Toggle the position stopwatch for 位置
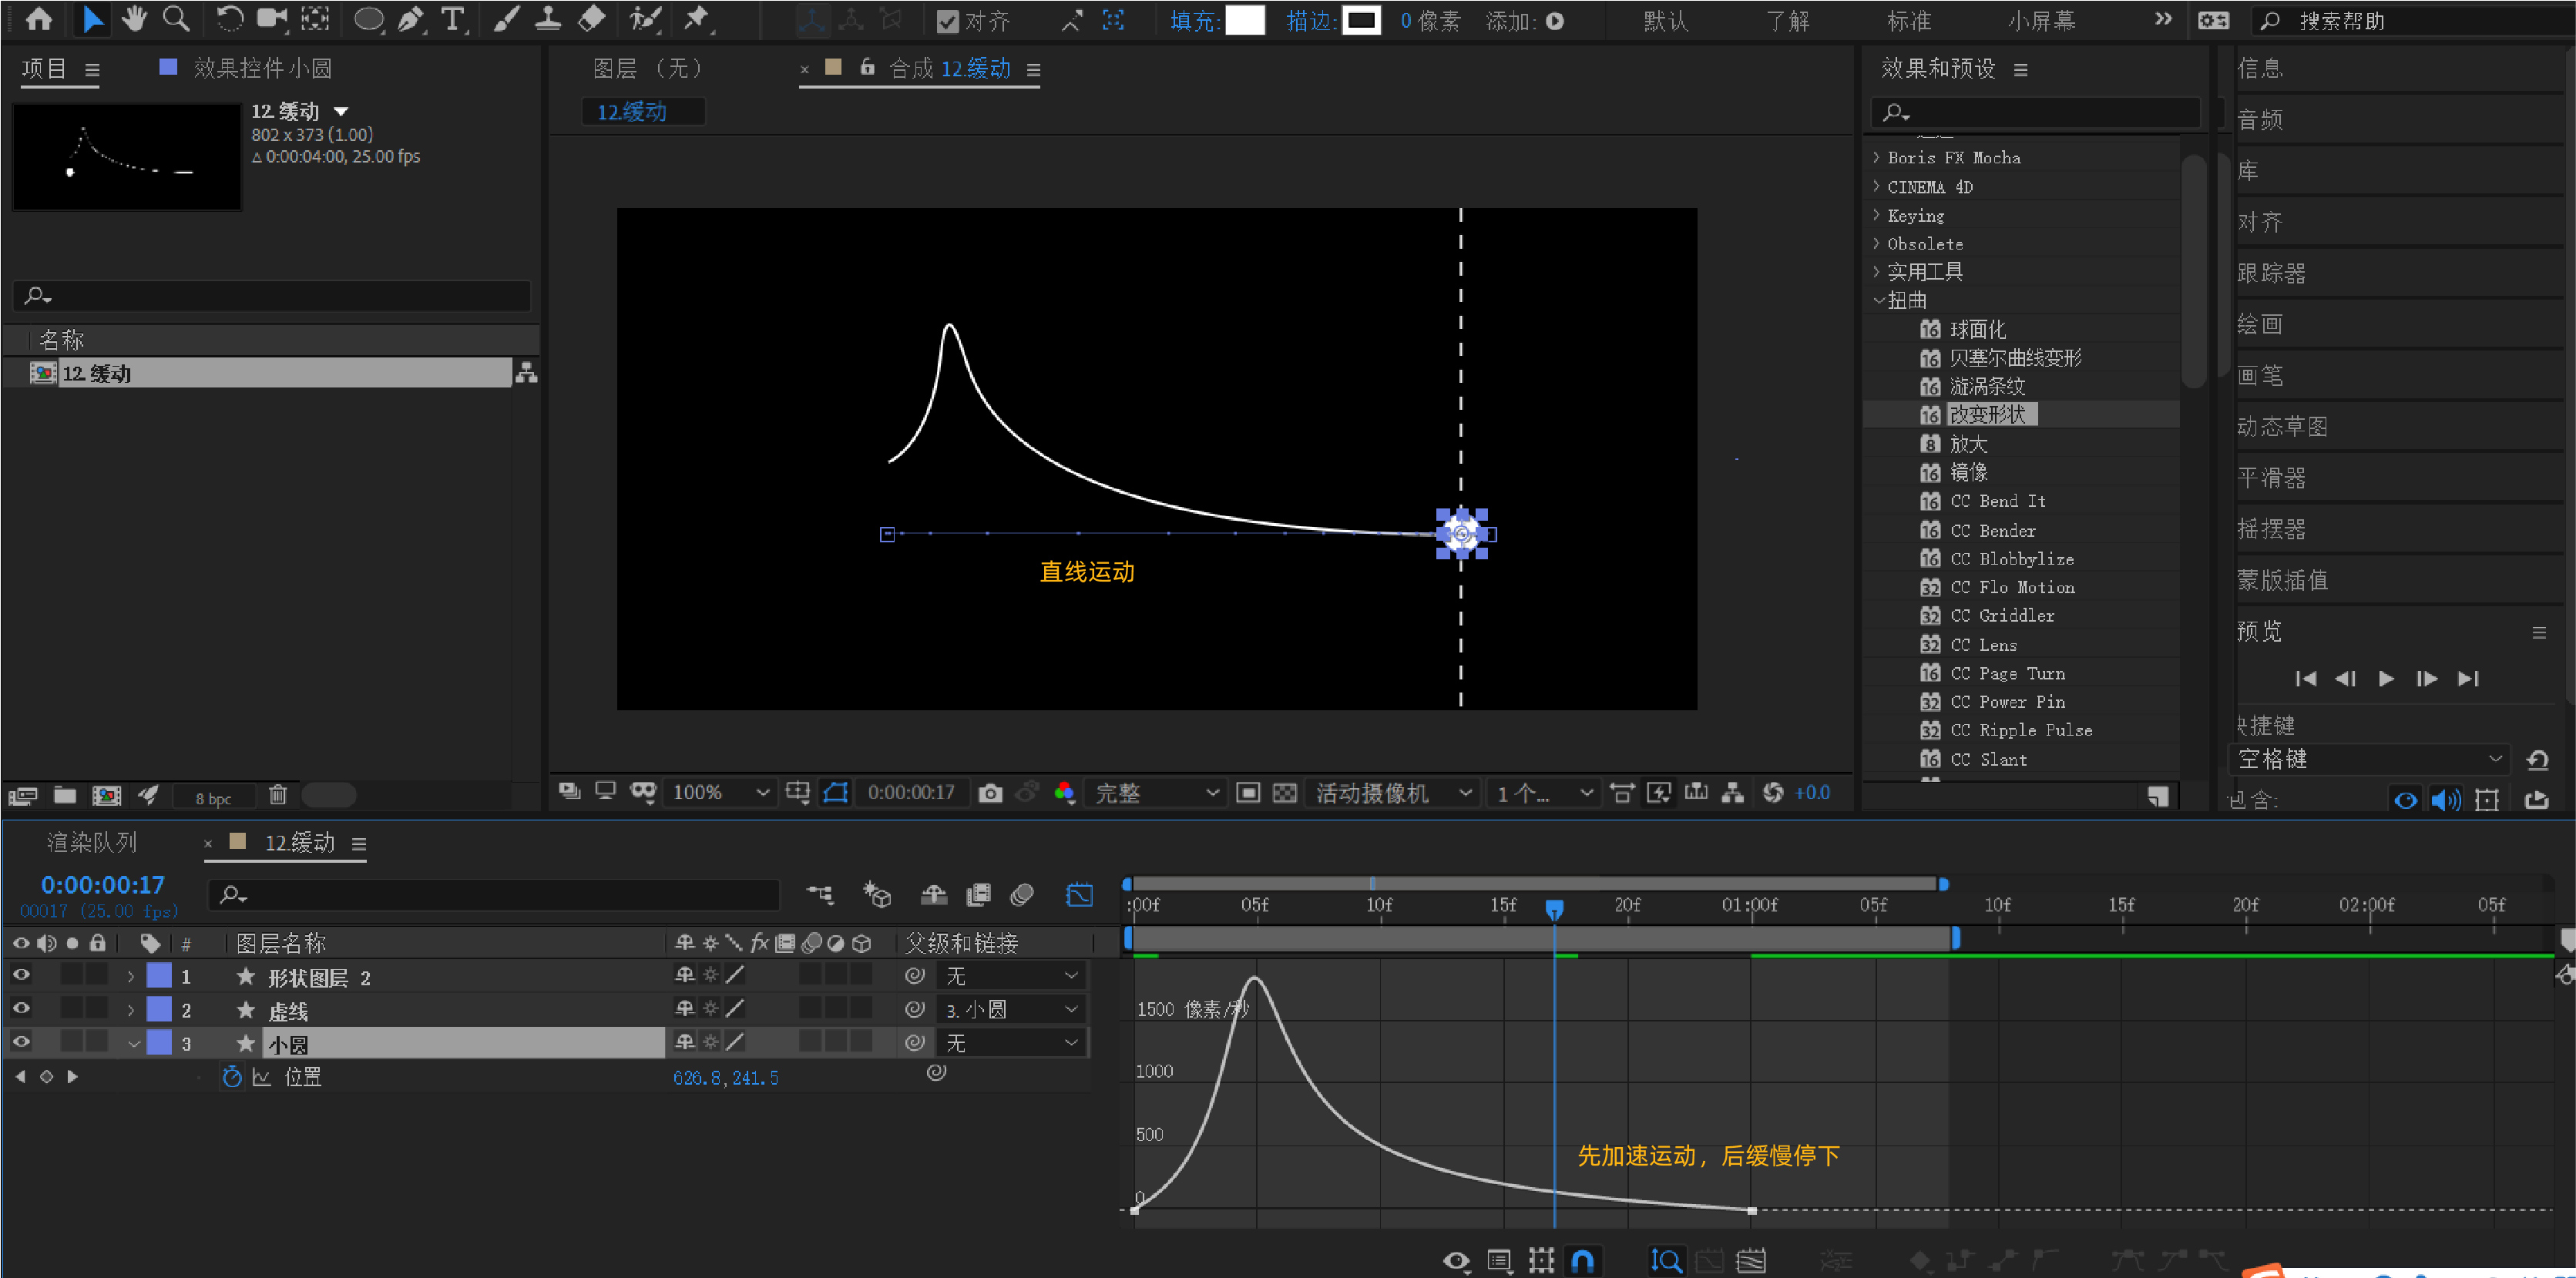The width and height of the screenshot is (2576, 1278). pos(232,1077)
